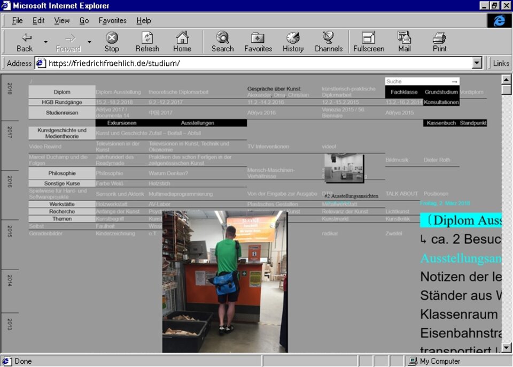
Task: Open the Back history dropdown arrow
Action: pyautogui.click(x=46, y=42)
